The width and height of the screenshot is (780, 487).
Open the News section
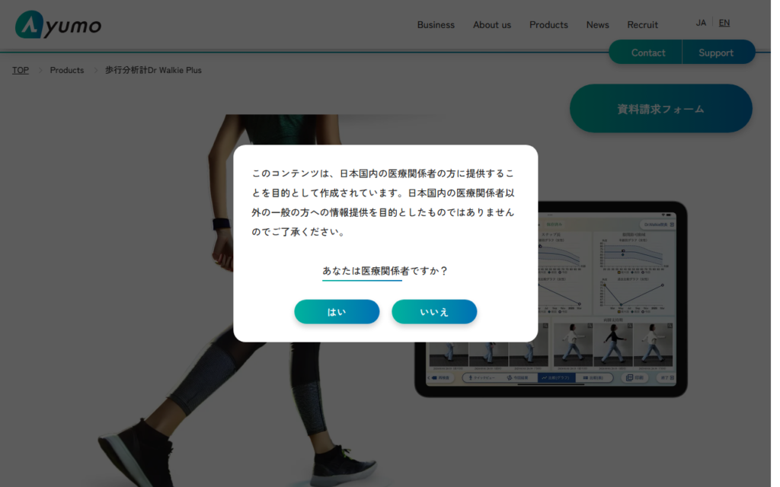click(x=597, y=24)
